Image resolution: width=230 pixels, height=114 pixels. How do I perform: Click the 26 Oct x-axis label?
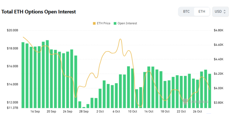click(197, 111)
